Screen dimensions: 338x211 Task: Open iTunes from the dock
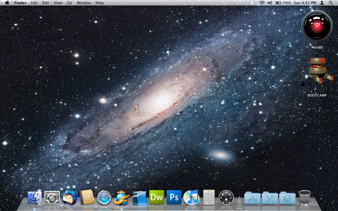(191, 197)
